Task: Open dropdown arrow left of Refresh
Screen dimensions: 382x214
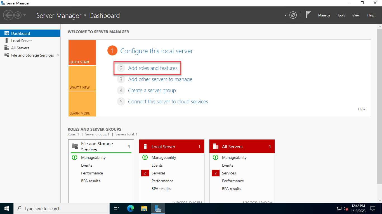Action: pos(286,15)
